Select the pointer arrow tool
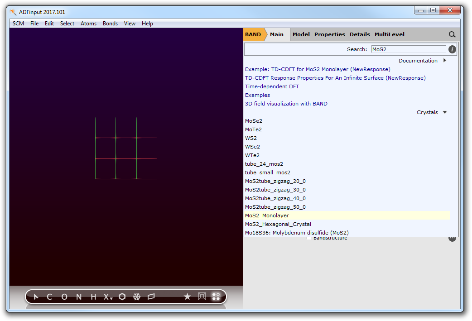 pyautogui.click(x=36, y=297)
